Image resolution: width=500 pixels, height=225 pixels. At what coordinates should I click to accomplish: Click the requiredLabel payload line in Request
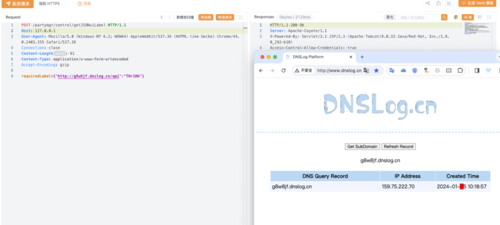[83, 76]
